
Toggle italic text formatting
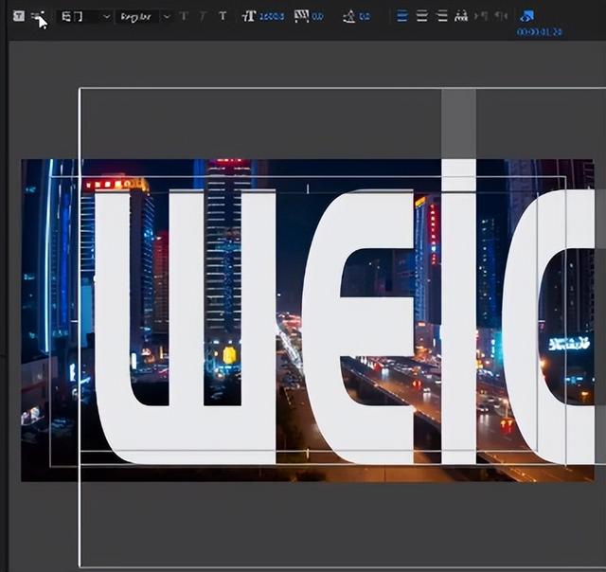click(x=203, y=16)
